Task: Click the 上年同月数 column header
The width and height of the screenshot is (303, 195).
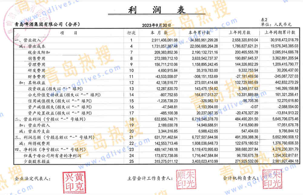Action: tap(239, 33)
